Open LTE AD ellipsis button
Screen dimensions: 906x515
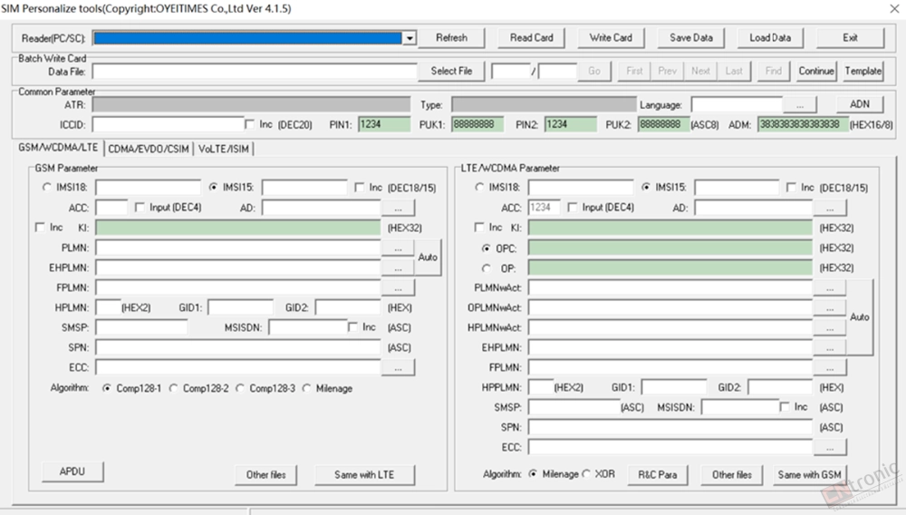pos(830,208)
